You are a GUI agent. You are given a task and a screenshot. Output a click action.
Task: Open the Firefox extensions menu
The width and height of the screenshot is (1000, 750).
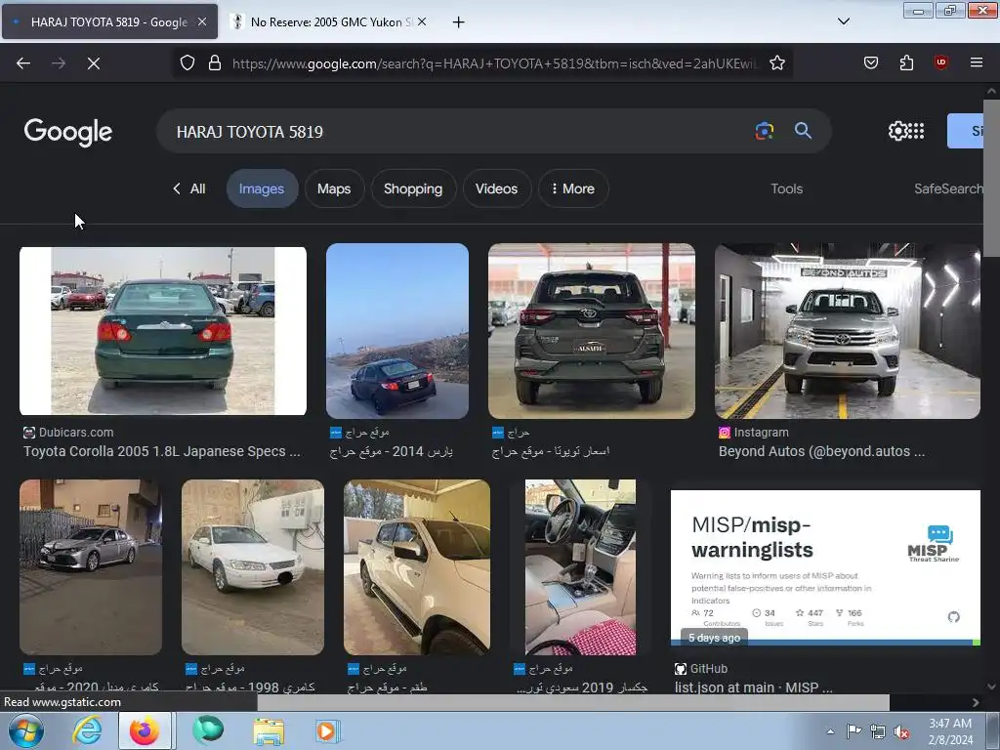pos(906,63)
